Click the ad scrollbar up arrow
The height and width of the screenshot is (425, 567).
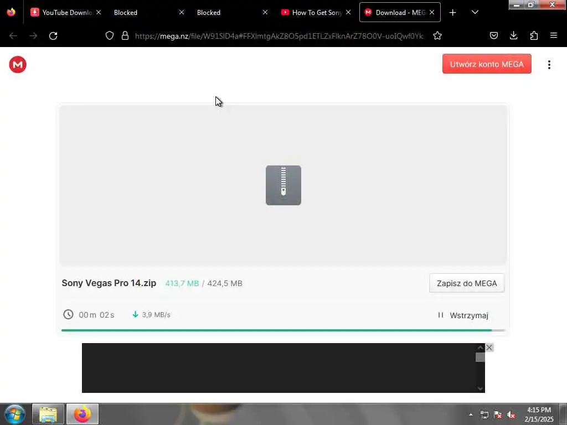pyautogui.click(x=480, y=348)
